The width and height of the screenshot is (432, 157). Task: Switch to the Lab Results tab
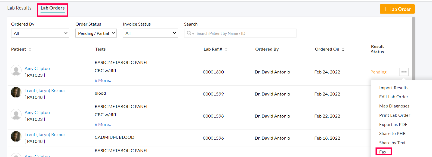(x=19, y=8)
